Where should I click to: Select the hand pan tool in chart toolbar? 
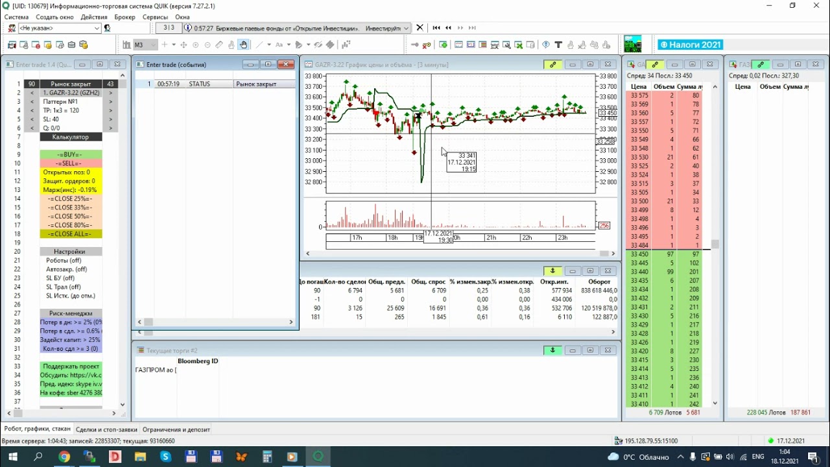(243, 45)
